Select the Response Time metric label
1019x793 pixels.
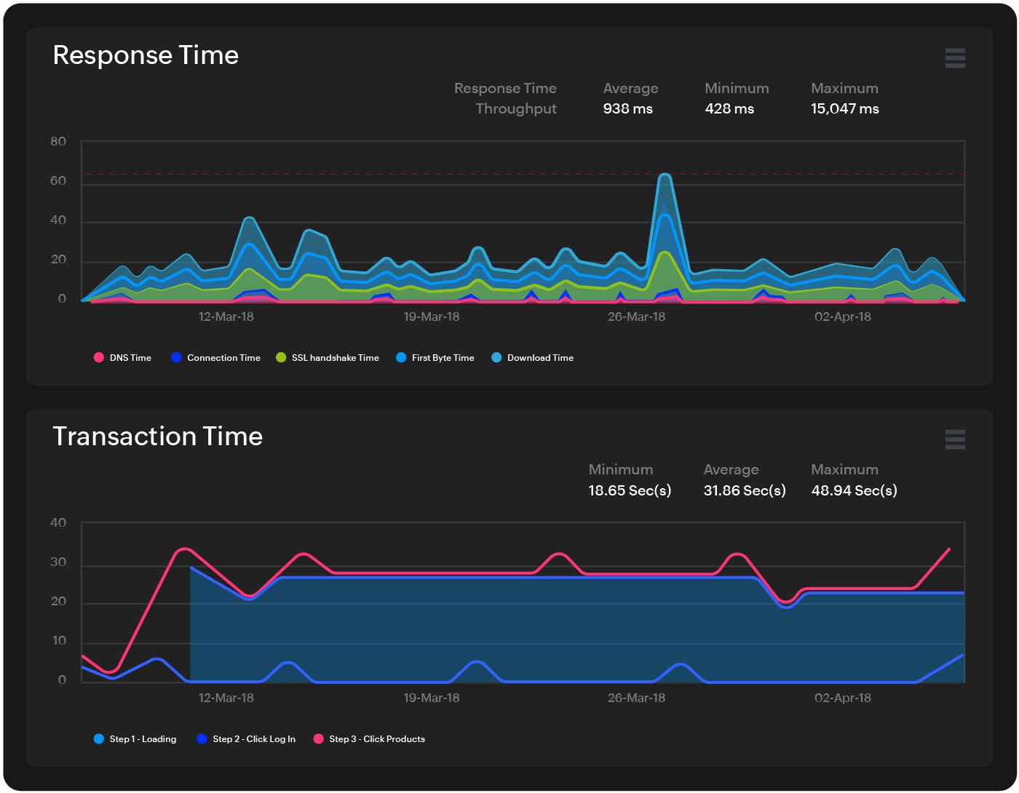(505, 88)
